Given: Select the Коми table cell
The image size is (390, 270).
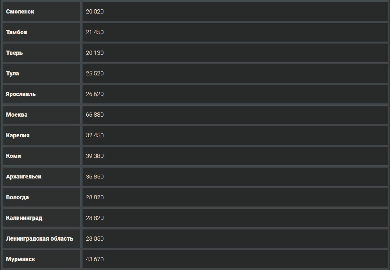Looking at the screenshot, I should pos(13,156).
